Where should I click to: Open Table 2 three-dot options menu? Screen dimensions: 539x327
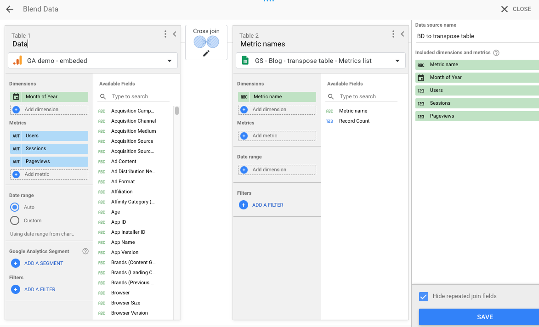(x=393, y=34)
